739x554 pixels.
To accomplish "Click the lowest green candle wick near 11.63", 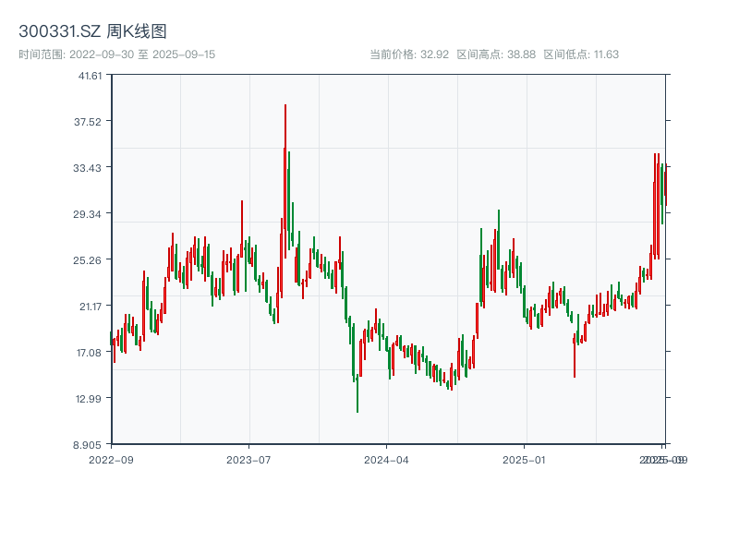I will (x=357, y=394).
